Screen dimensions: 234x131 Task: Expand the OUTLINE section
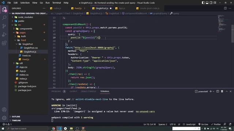click(x=16, y=117)
